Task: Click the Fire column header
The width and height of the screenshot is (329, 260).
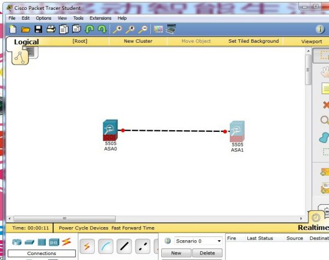Action: click(231, 238)
